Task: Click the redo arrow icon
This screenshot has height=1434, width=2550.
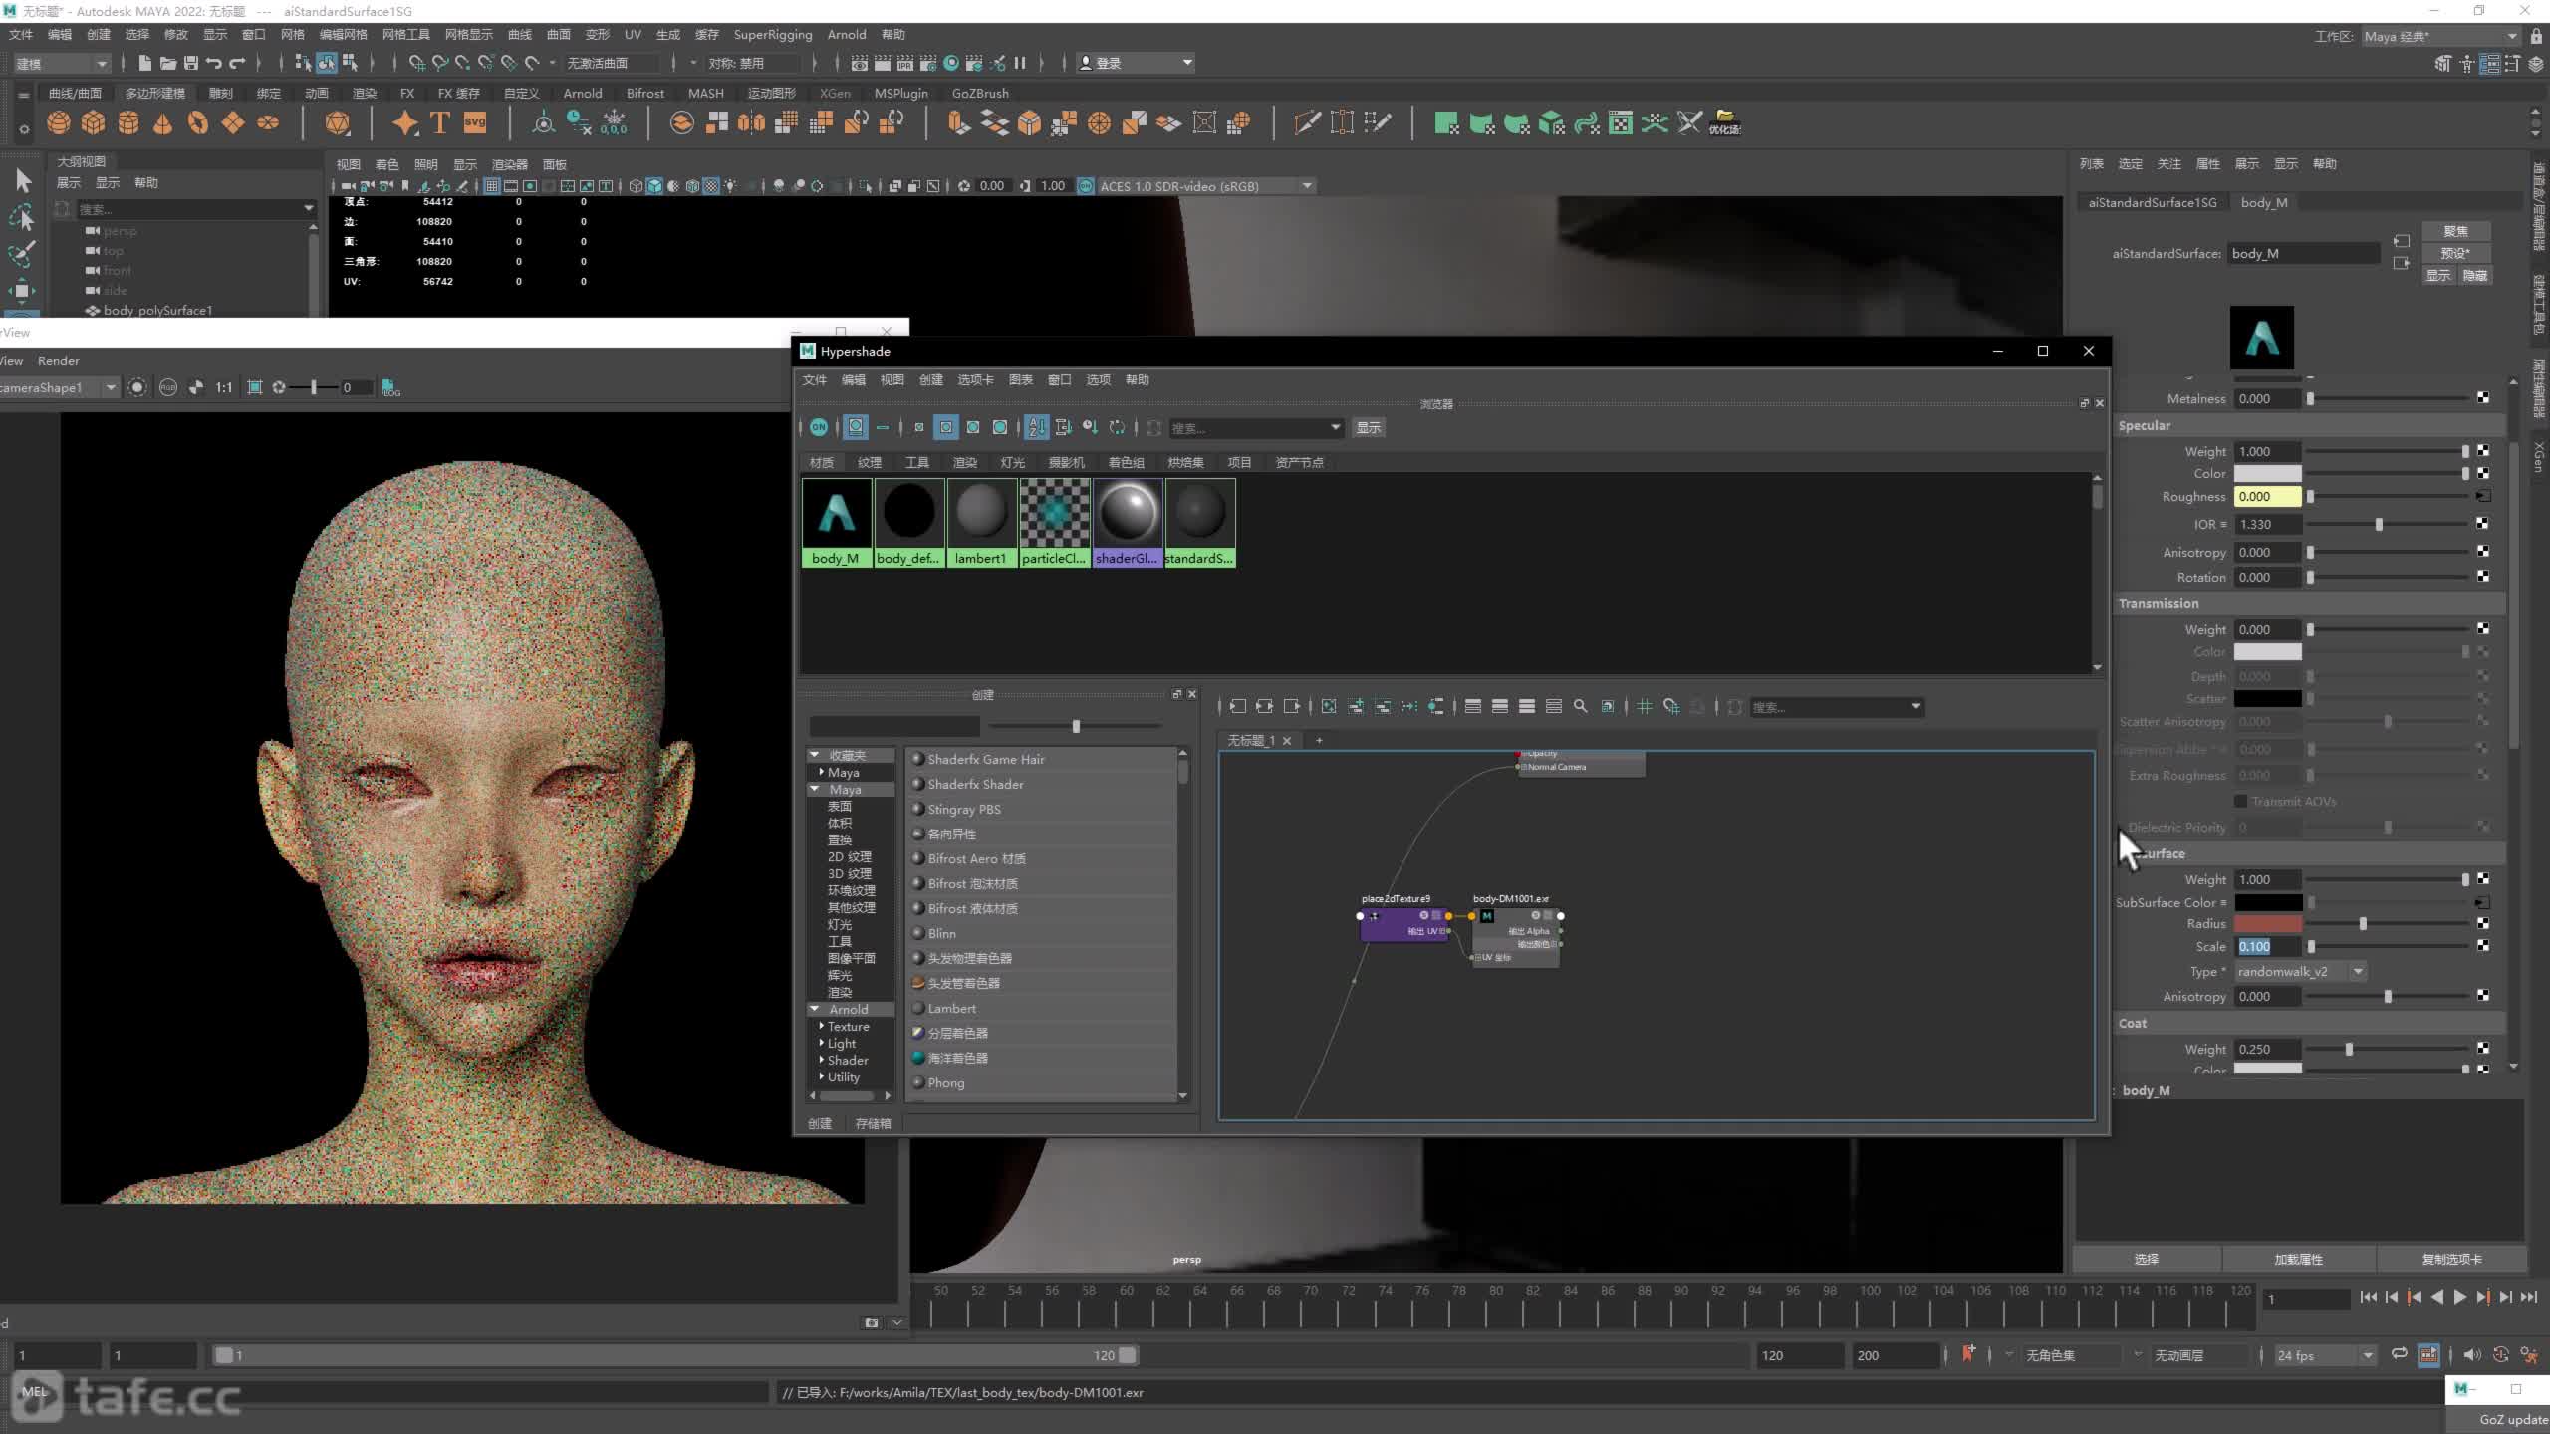Action: click(237, 63)
